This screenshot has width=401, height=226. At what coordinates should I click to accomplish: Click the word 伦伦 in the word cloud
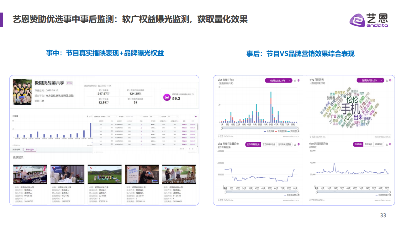tap(352, 100)
